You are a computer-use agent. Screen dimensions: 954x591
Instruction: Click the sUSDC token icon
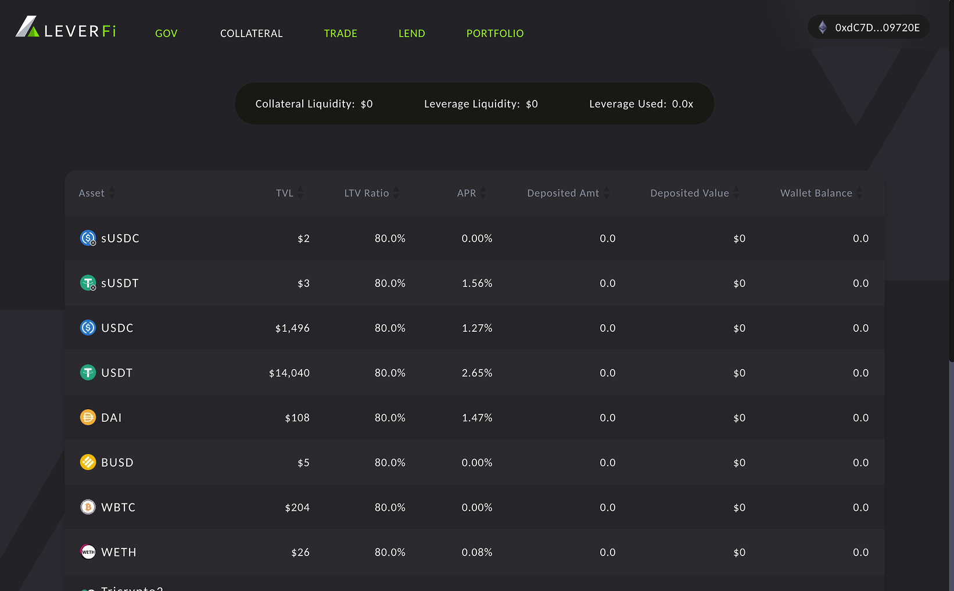point(88,238)
